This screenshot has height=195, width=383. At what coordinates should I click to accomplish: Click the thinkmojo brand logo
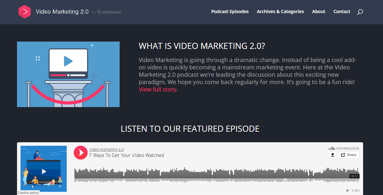(109, 12)
